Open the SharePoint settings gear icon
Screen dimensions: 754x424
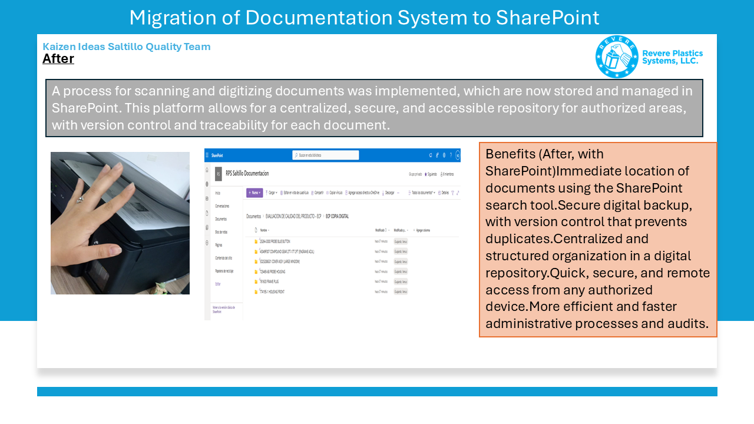pos(444,155)
